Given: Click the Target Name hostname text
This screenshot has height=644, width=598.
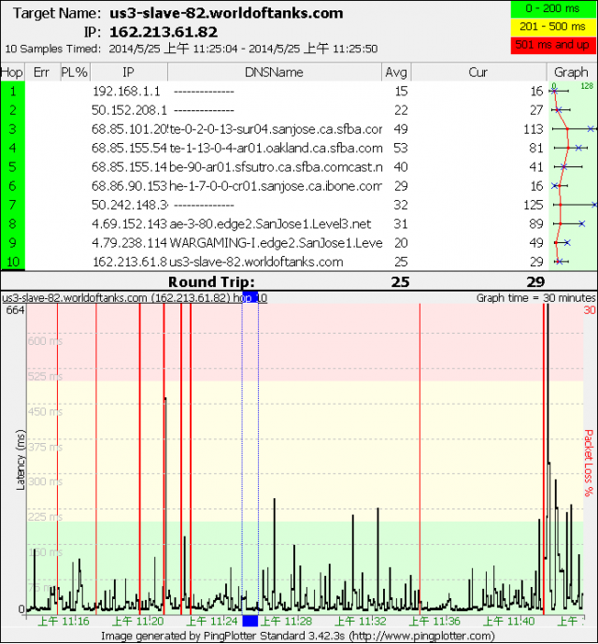Looking at the screenshot, I should point(226,13).
